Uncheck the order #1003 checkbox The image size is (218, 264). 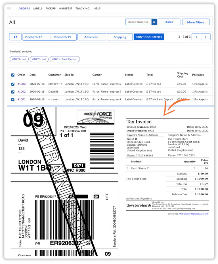pos(13,84)
